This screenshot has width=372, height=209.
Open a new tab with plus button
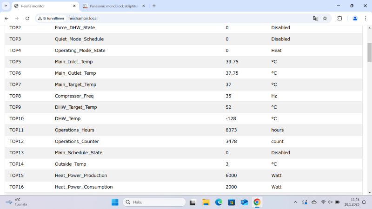pyautogui.click(x=154, y=6)
